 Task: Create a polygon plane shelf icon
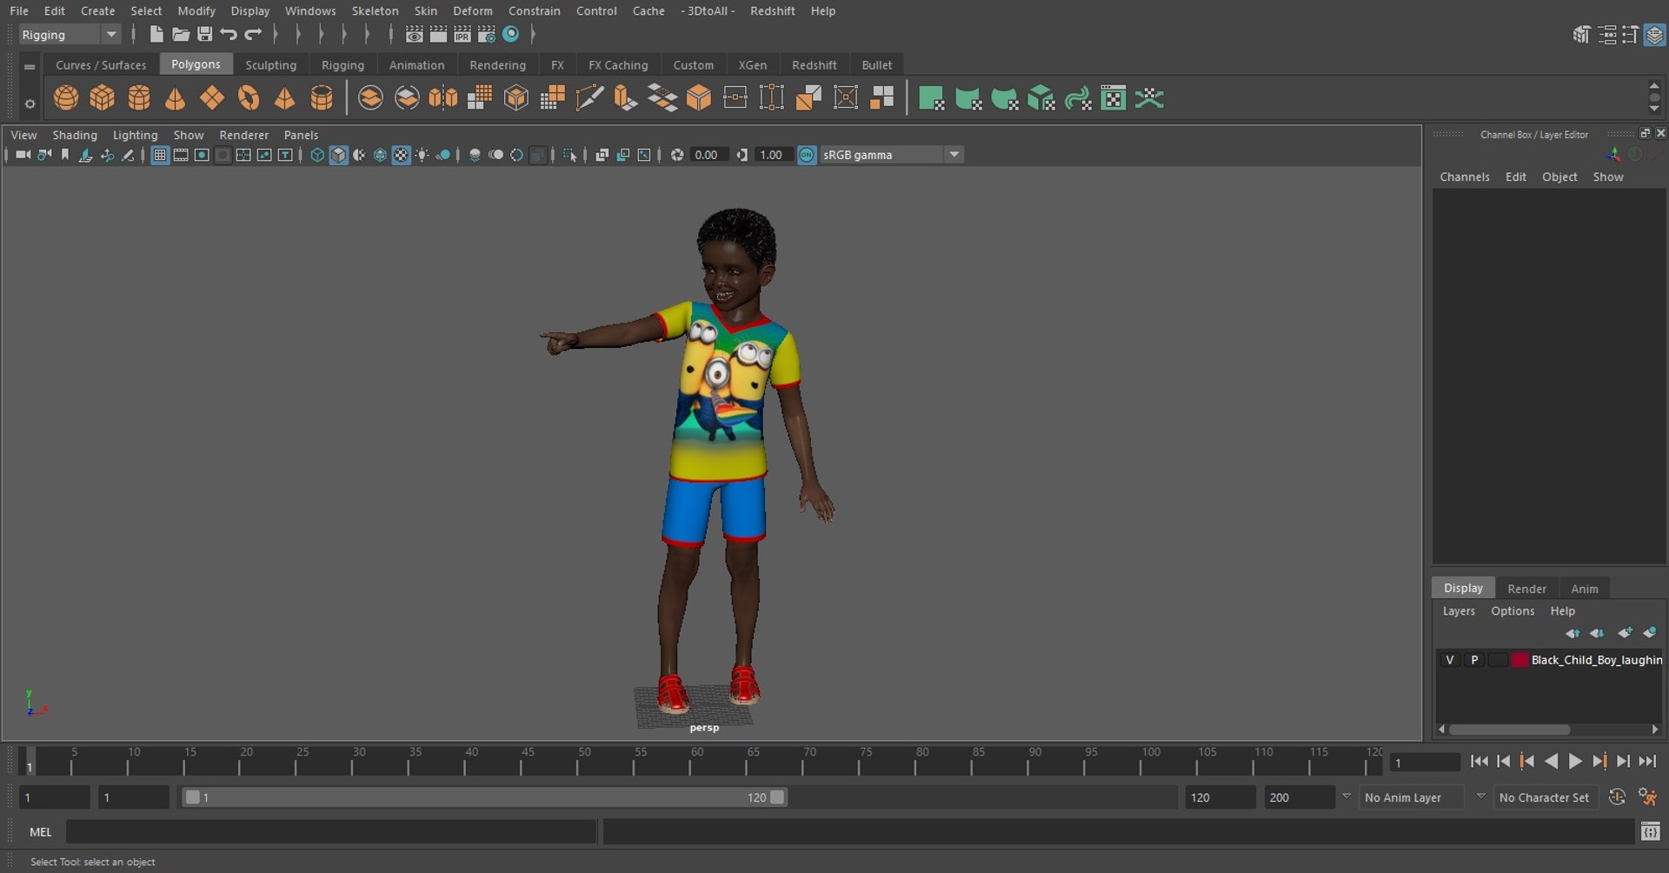coord(212,98)
